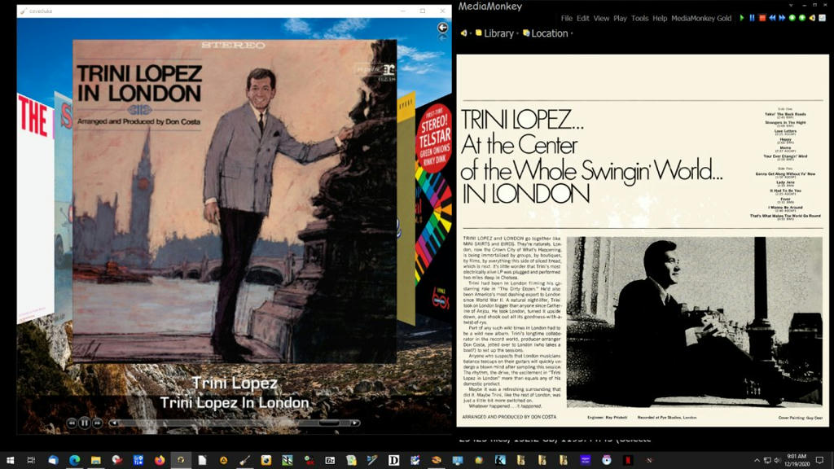Click the network icon in system tray
The image size is (834, 469).
click(767, 461)
